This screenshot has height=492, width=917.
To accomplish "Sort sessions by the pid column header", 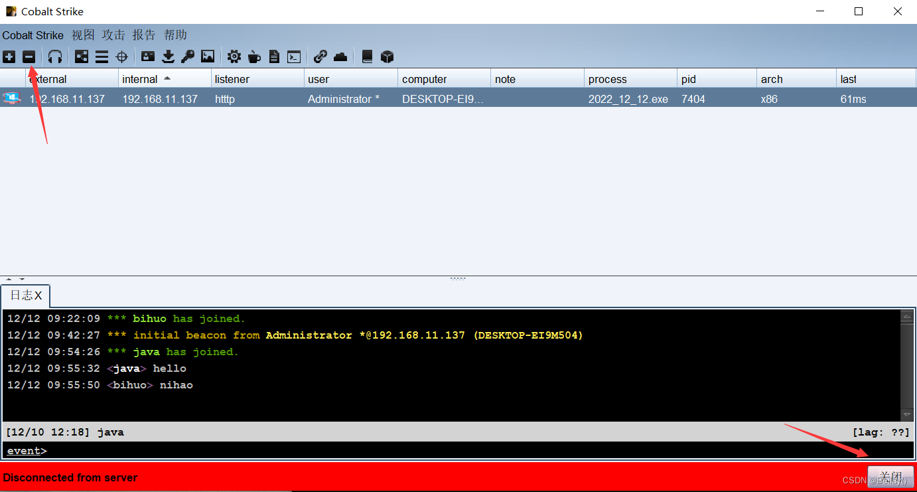I will tap(717, 79).
